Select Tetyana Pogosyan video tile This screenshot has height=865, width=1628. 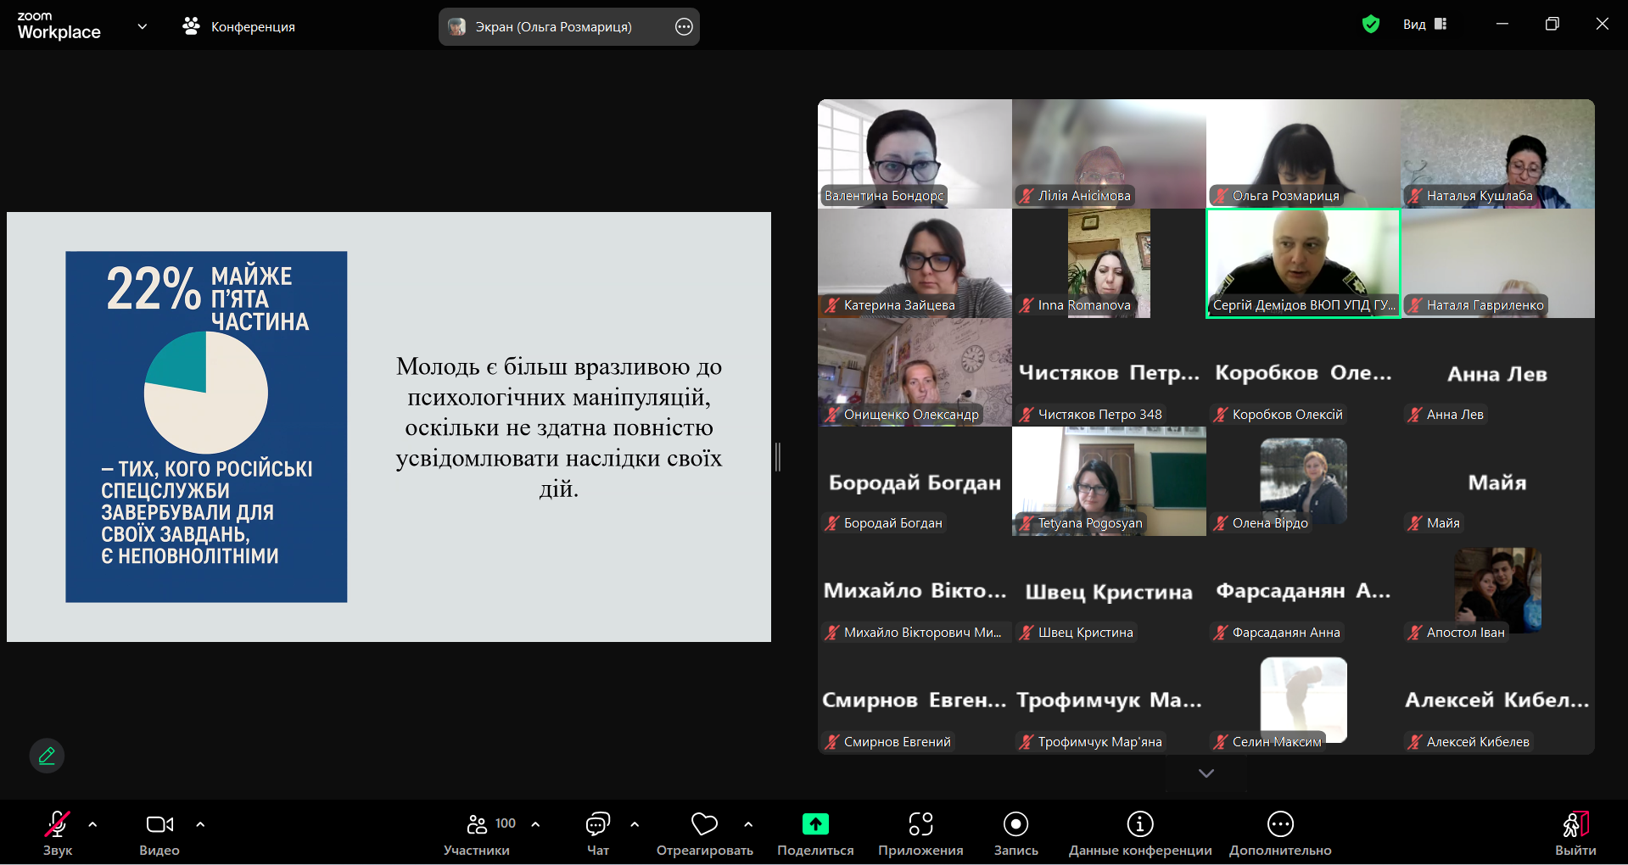1109,481
